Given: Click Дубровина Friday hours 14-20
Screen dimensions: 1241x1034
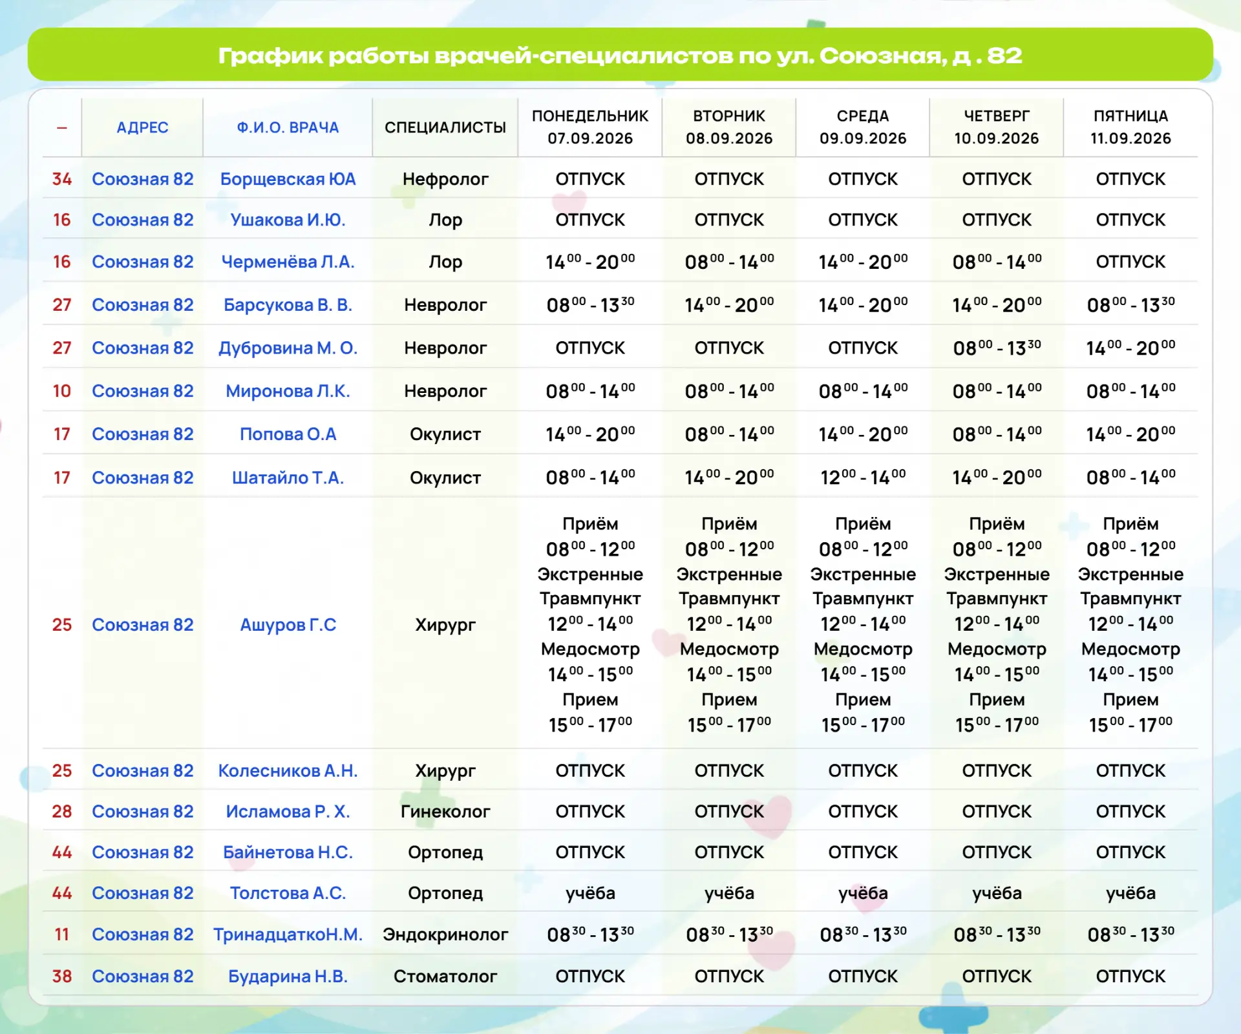Looking at the screenshot, I should coord(1130,347).
